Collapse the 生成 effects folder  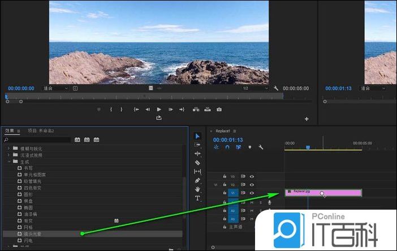pyautogui.click(x=8, y=161)
